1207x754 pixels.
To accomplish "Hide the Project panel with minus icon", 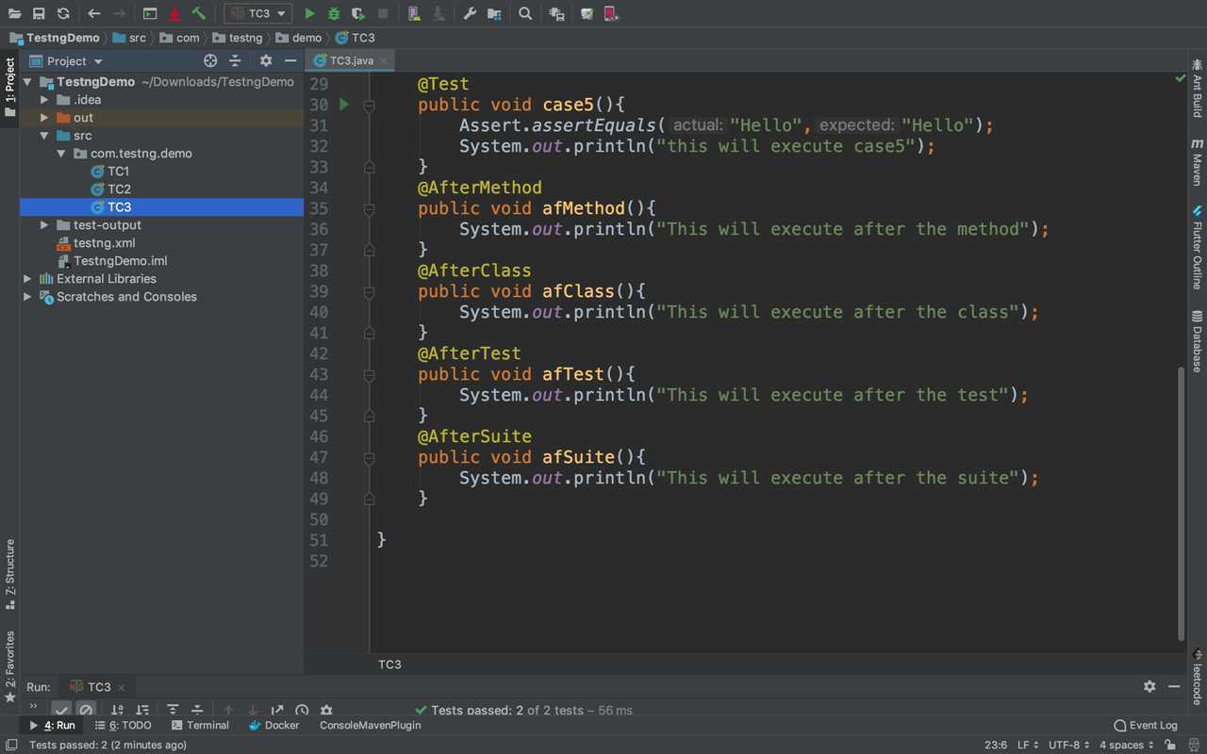I will [x=289, y=60].
